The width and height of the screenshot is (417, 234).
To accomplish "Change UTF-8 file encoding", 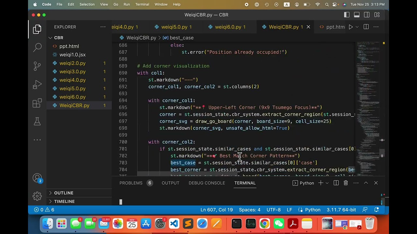I will pyautogui.click(x=274, y=210).
